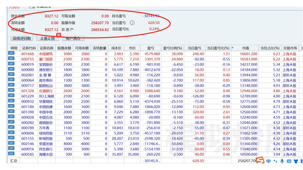Select stock code 601390
Viewport: 303px width, 170px height.
28,112
